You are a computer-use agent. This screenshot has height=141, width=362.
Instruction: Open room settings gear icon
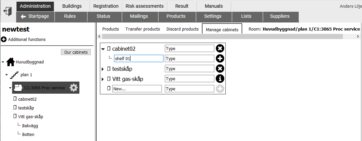74,88
